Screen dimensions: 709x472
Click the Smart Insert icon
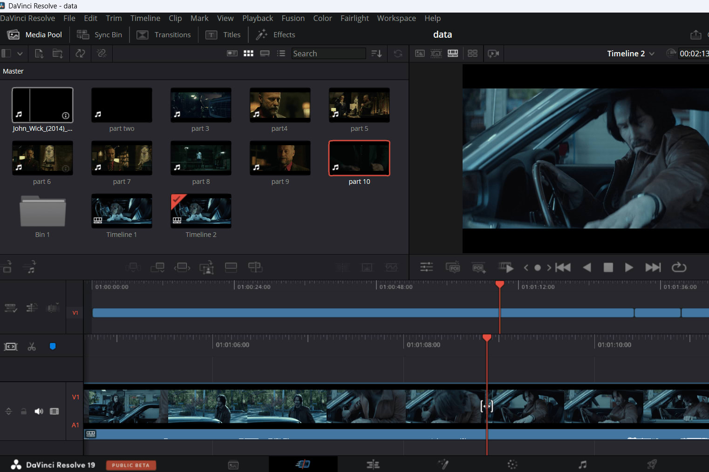point(133,267)
